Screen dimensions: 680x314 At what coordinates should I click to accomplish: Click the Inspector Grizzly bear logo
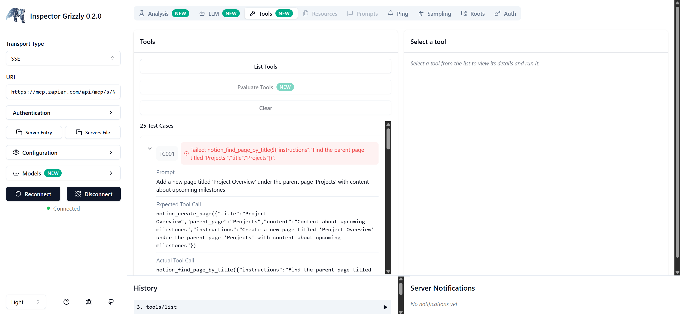[16, 16]
